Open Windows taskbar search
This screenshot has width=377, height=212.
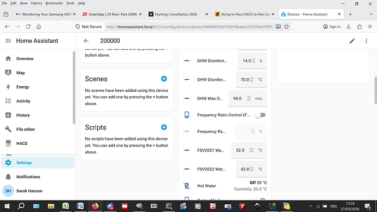[21, 206]
